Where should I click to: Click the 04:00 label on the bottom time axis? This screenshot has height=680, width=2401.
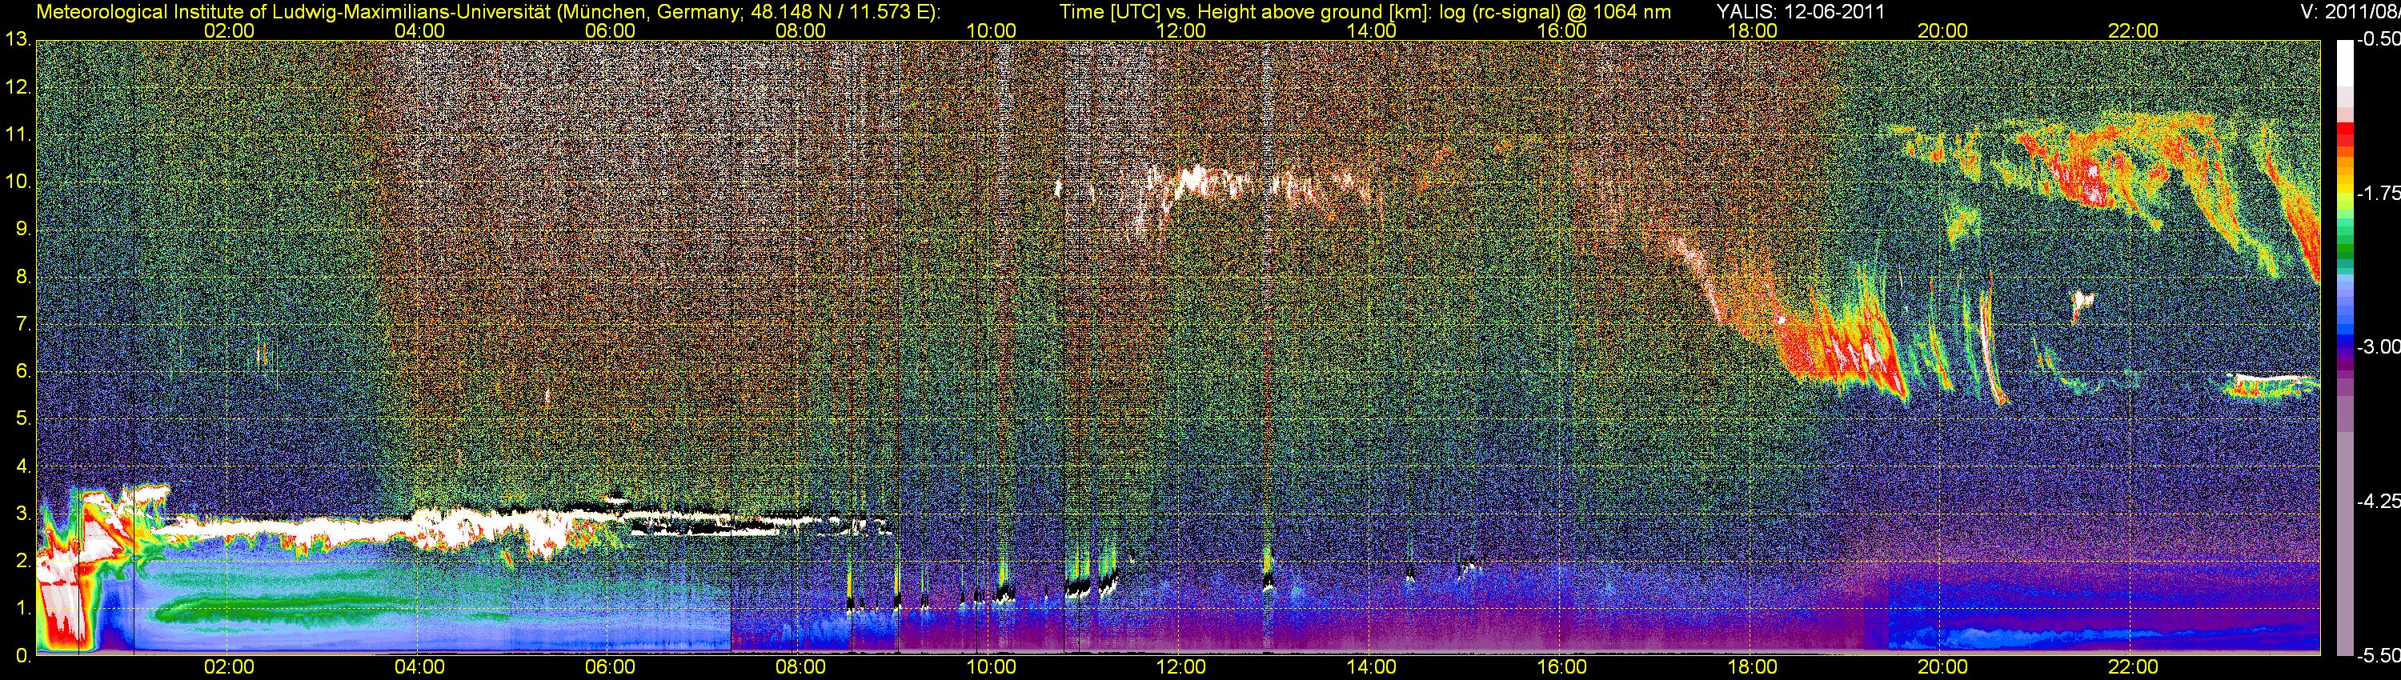419,667
